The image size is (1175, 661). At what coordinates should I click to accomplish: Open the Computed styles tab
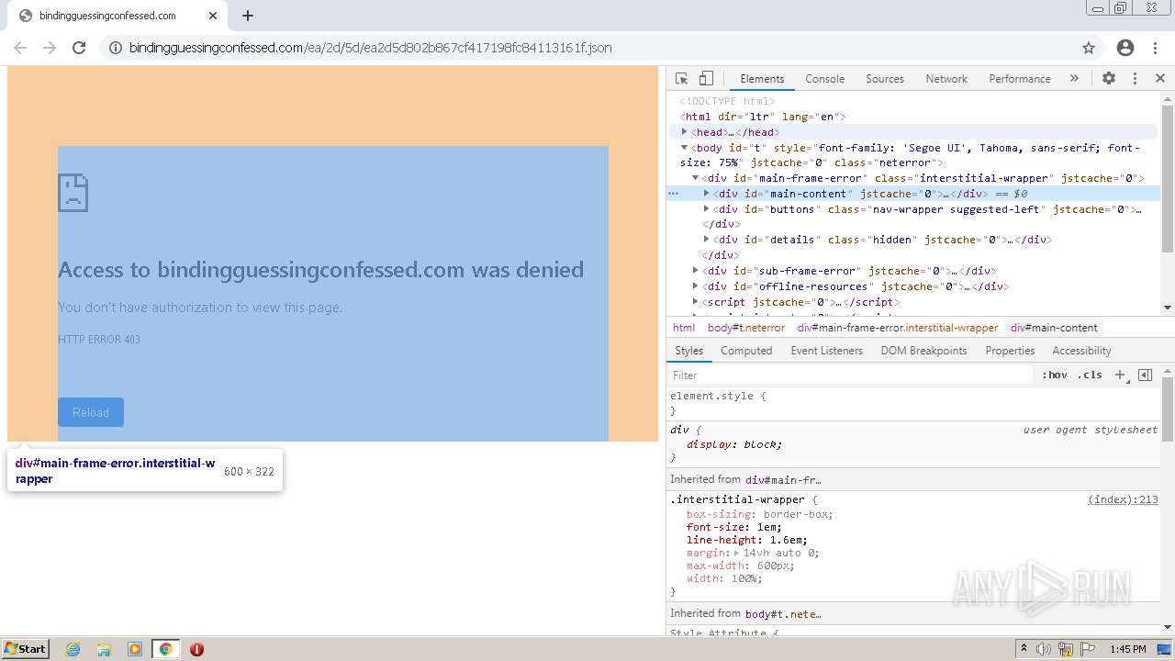click(x=746, y=351)
